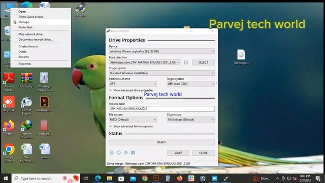Open Task View on taskbar
Image resolution: width=325 pixels, height=183 pixels.
click(x=86, y=178)
